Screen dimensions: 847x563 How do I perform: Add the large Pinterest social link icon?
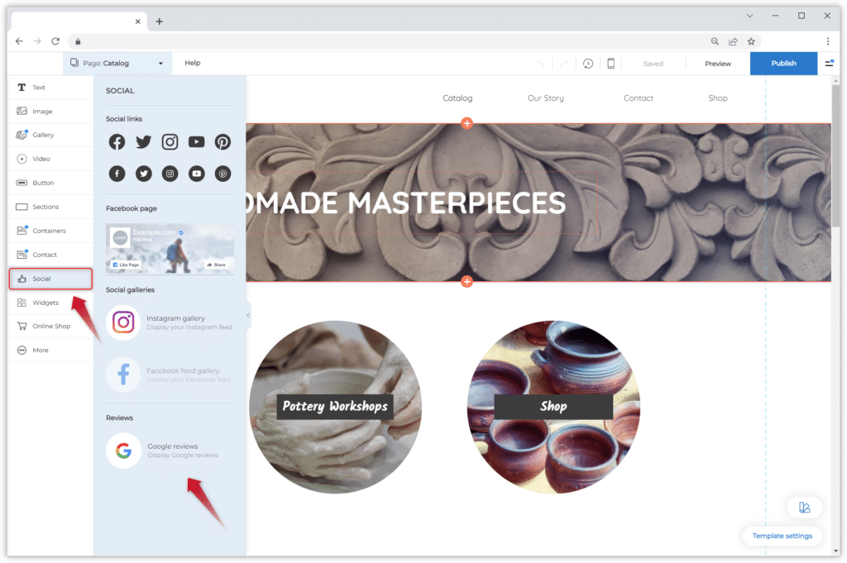pyautogui.click(x=223, y=142)
